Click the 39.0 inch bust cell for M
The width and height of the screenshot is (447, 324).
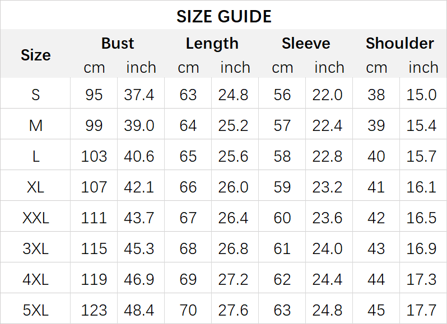(x=139, y=126)
